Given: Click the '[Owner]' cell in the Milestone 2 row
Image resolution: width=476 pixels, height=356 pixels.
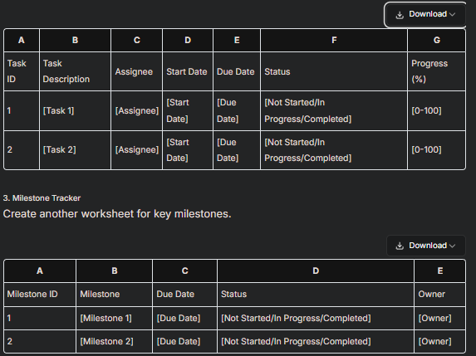Looking at the screenshot, I should point(440,341).
